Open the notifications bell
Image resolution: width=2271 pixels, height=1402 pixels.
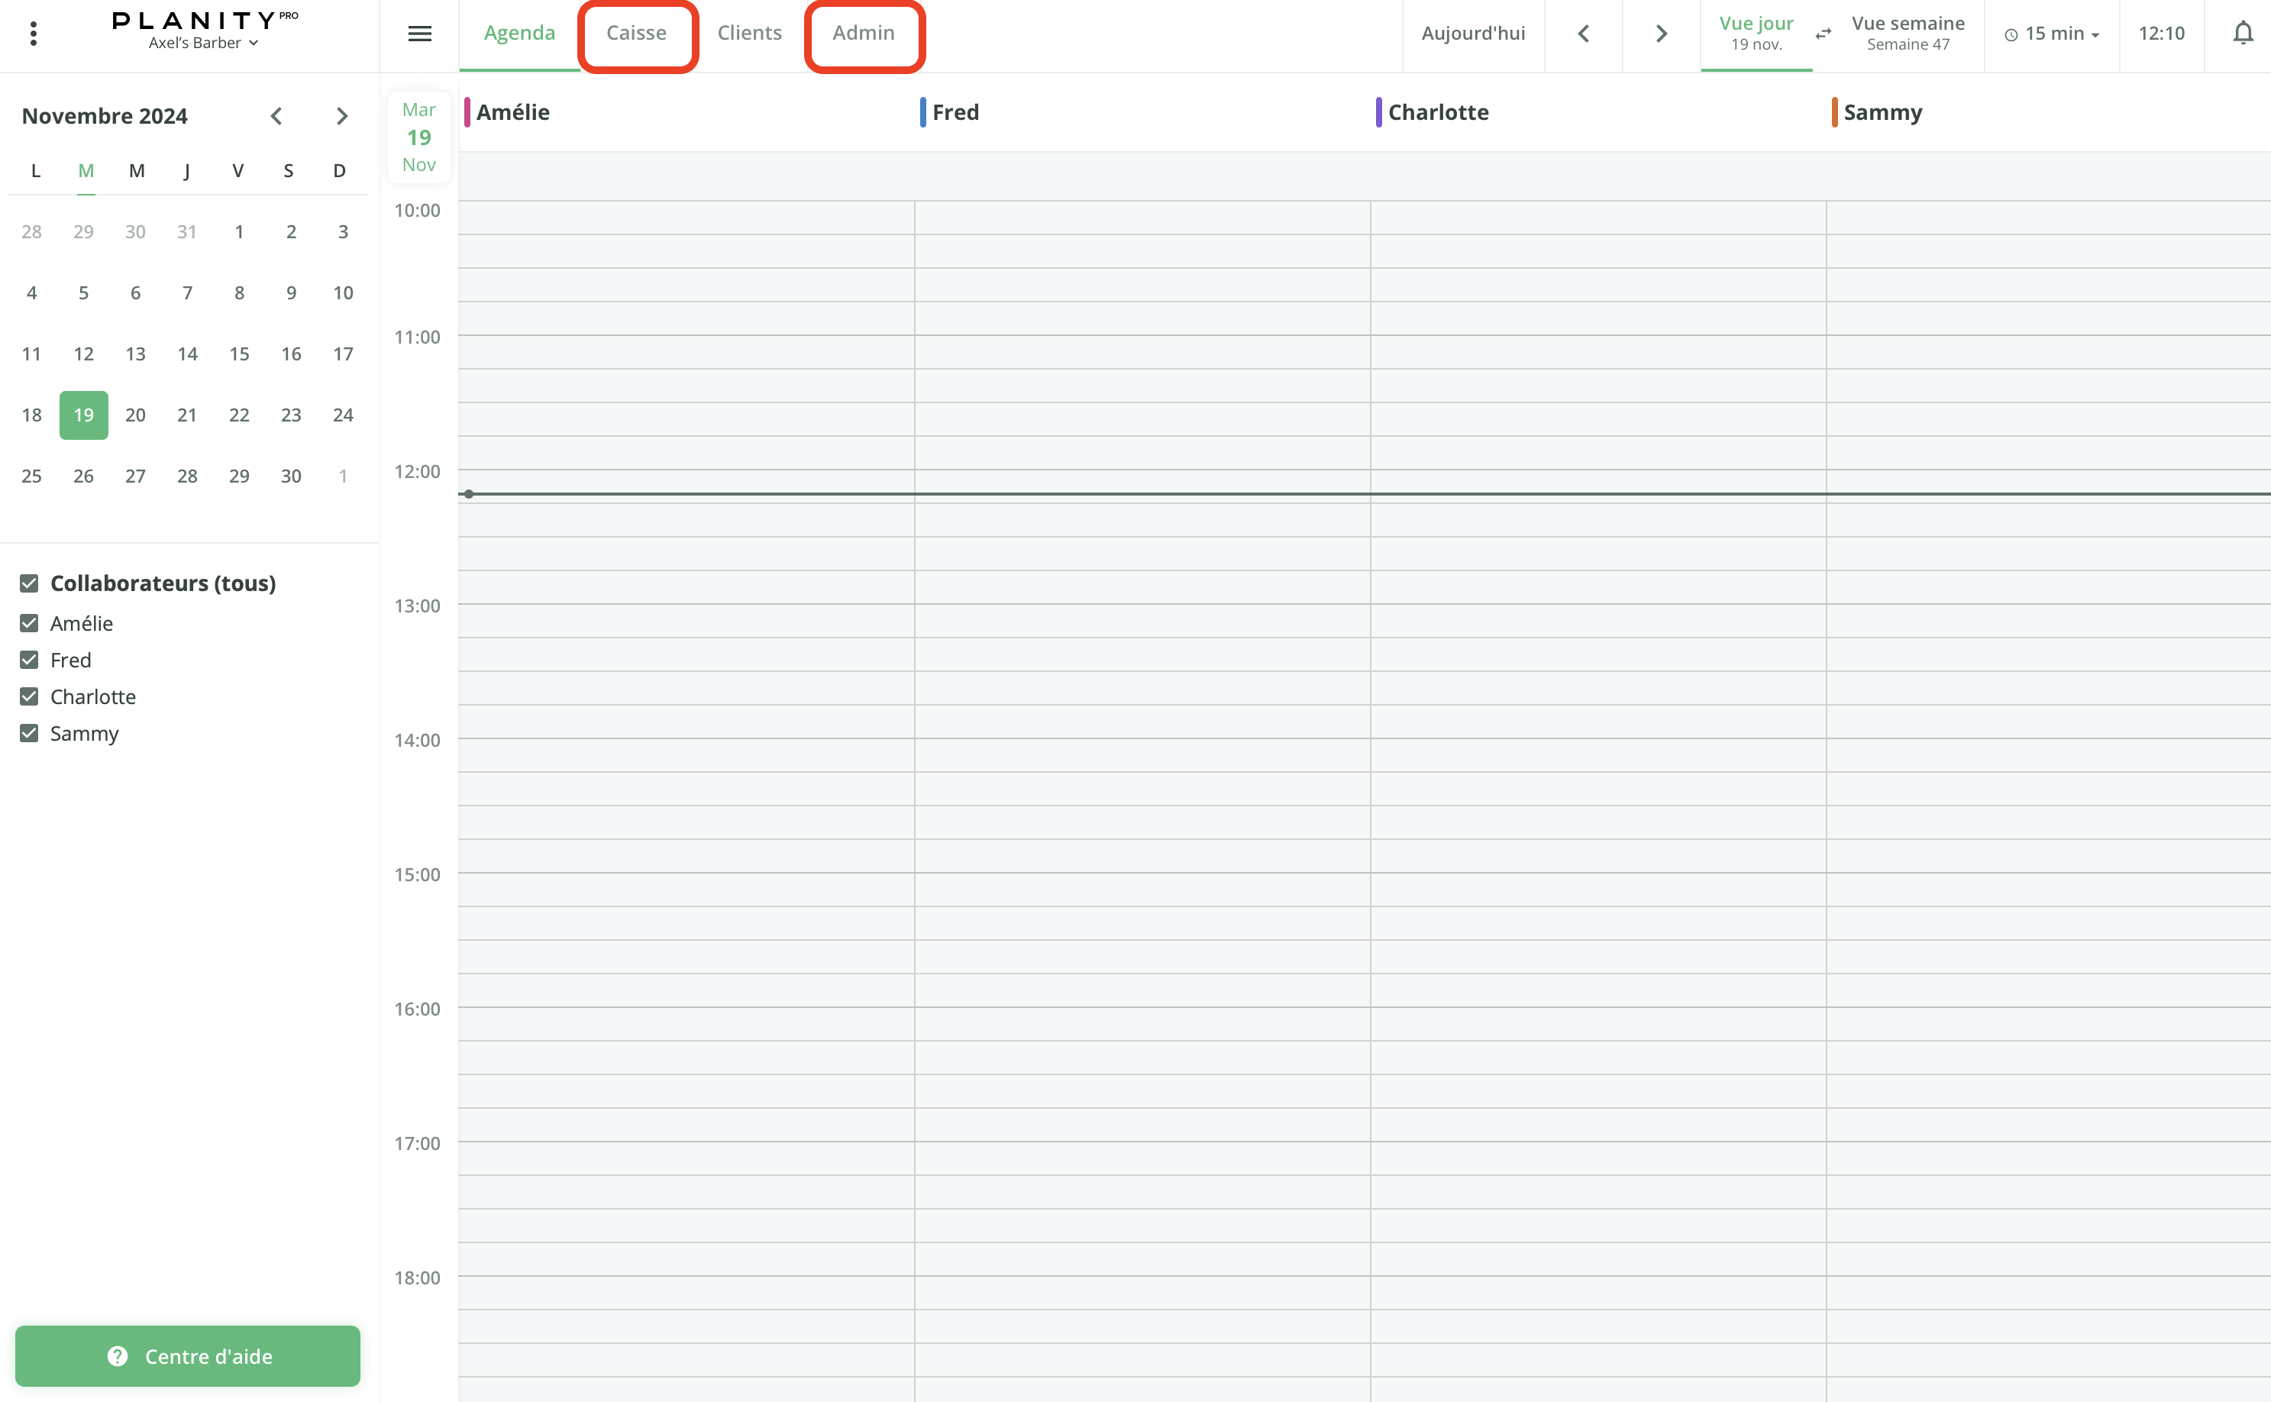coord(2242,34)
